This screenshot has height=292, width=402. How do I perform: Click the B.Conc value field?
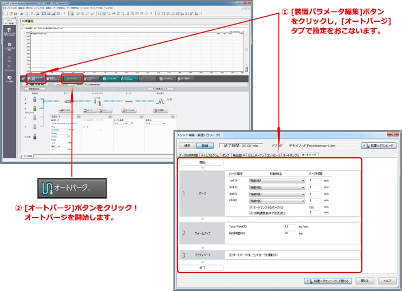[60, 137]
